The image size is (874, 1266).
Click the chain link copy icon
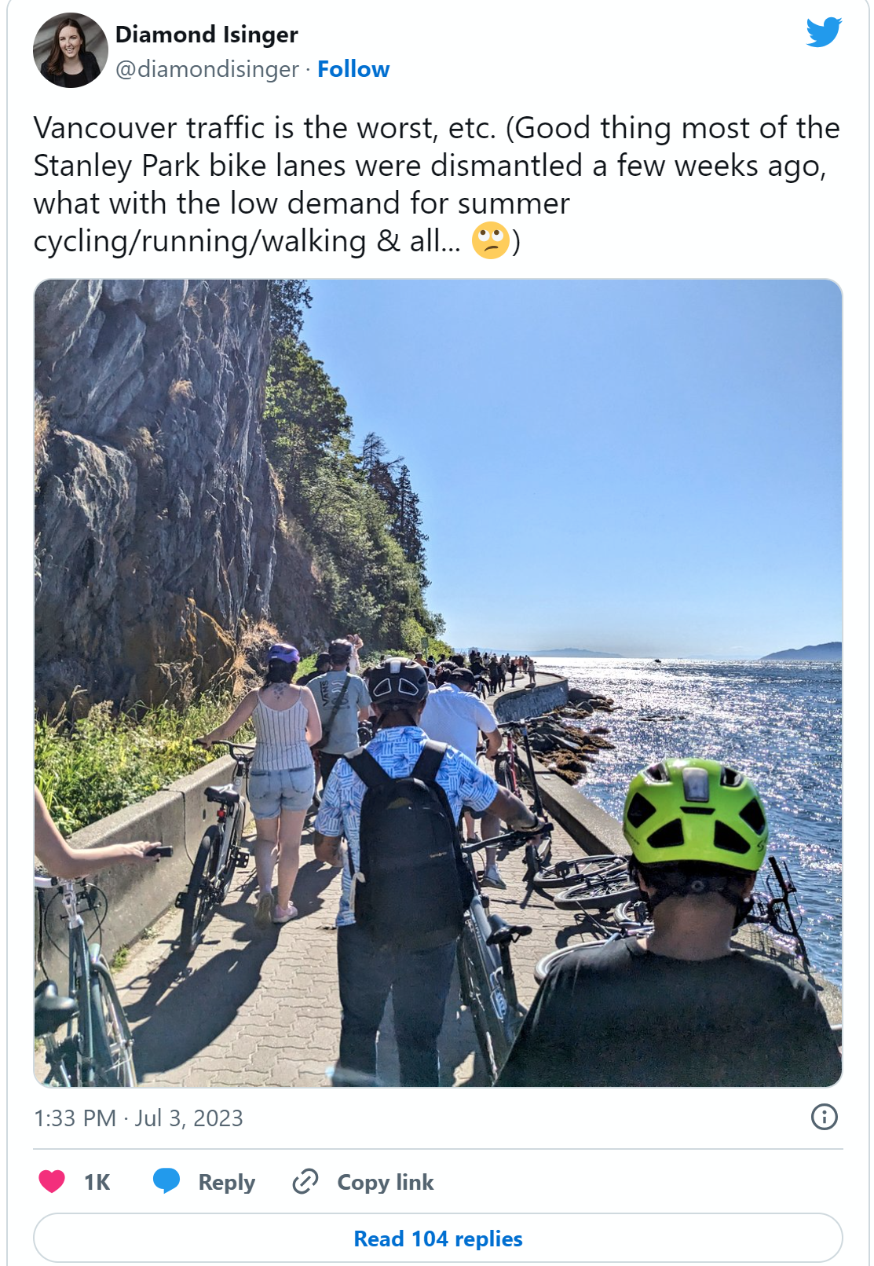coord(305,1181)
